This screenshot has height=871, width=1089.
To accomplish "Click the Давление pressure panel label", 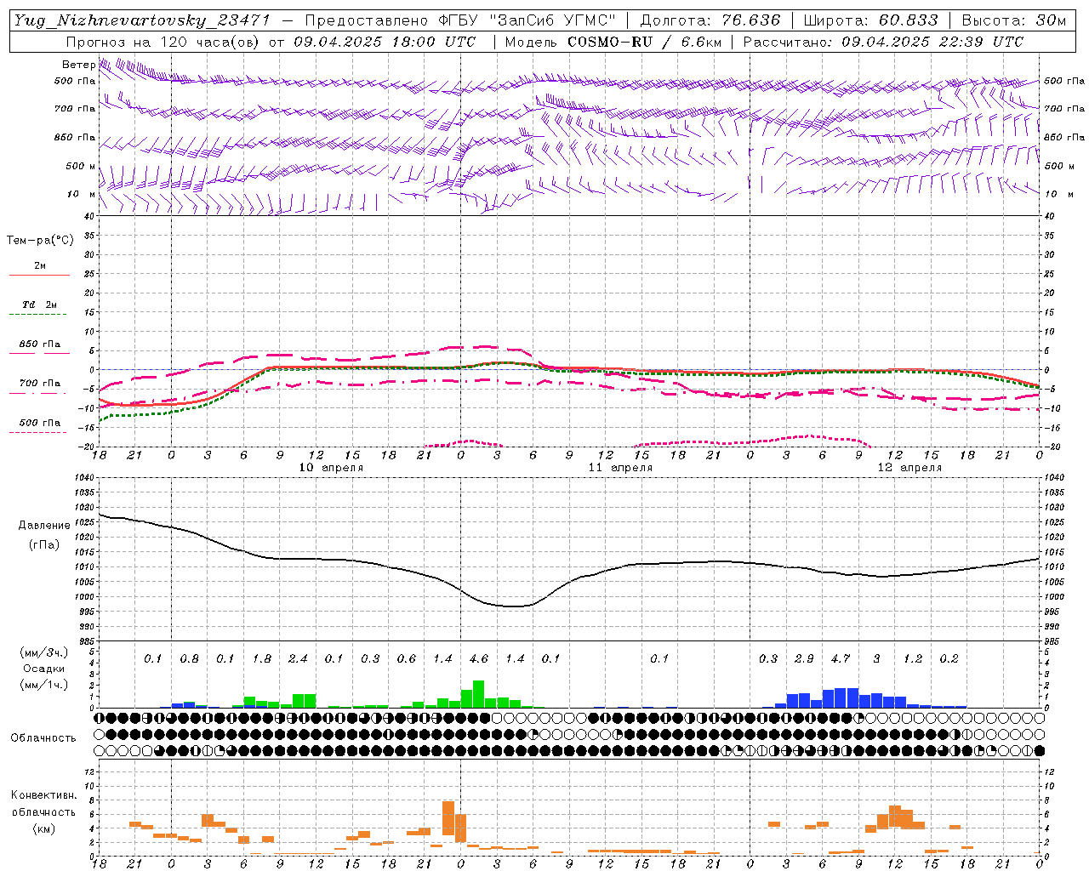I will tap(44, 526).
